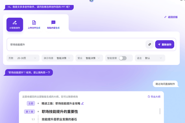
Task: Click the link icon next to 返回旧版
Action: coord(165,17)
